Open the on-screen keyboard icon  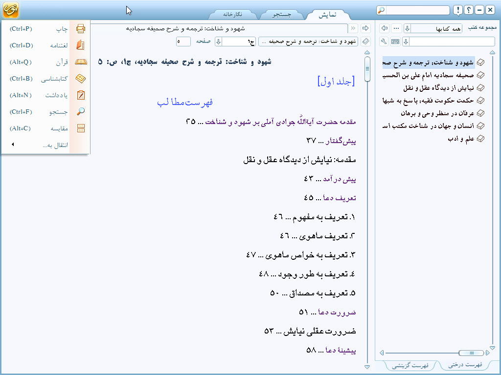click(x=395, y=42)
